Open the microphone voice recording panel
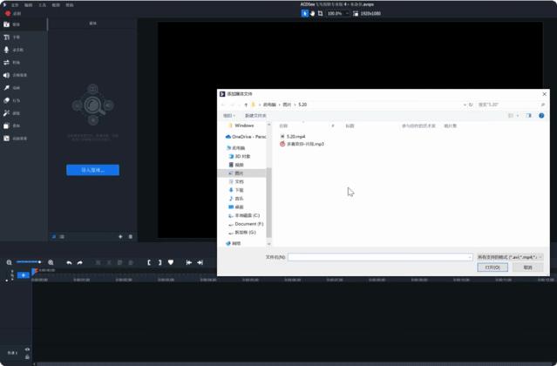The height and width of the screenshot is (366, 557). pos(7,50)
